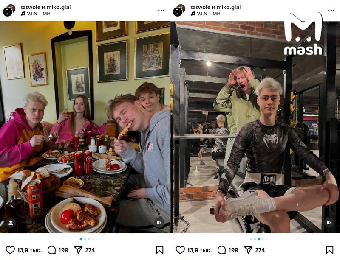Like the left post with heart icon
The width and height of the screenshot is (340, 260).
[x=10, y=250]
